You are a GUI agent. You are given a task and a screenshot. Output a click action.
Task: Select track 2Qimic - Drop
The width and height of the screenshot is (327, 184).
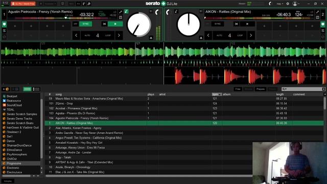(64, 103)
